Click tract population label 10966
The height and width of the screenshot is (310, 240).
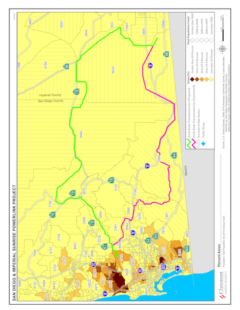coord(163,24)
